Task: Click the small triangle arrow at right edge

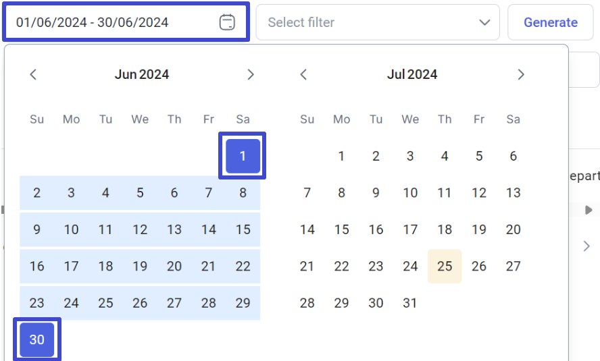Action: [589, 210]
